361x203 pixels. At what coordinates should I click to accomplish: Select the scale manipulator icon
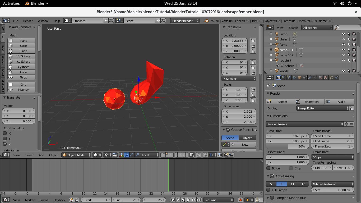[137, 155]
